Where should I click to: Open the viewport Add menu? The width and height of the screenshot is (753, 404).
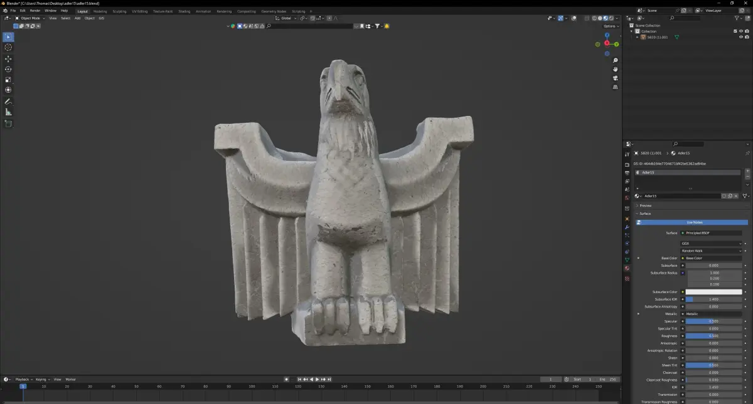tap(77, 18)
